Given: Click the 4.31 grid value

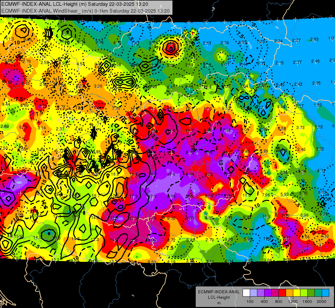Looking at the screenshot, I should (321, 170).
